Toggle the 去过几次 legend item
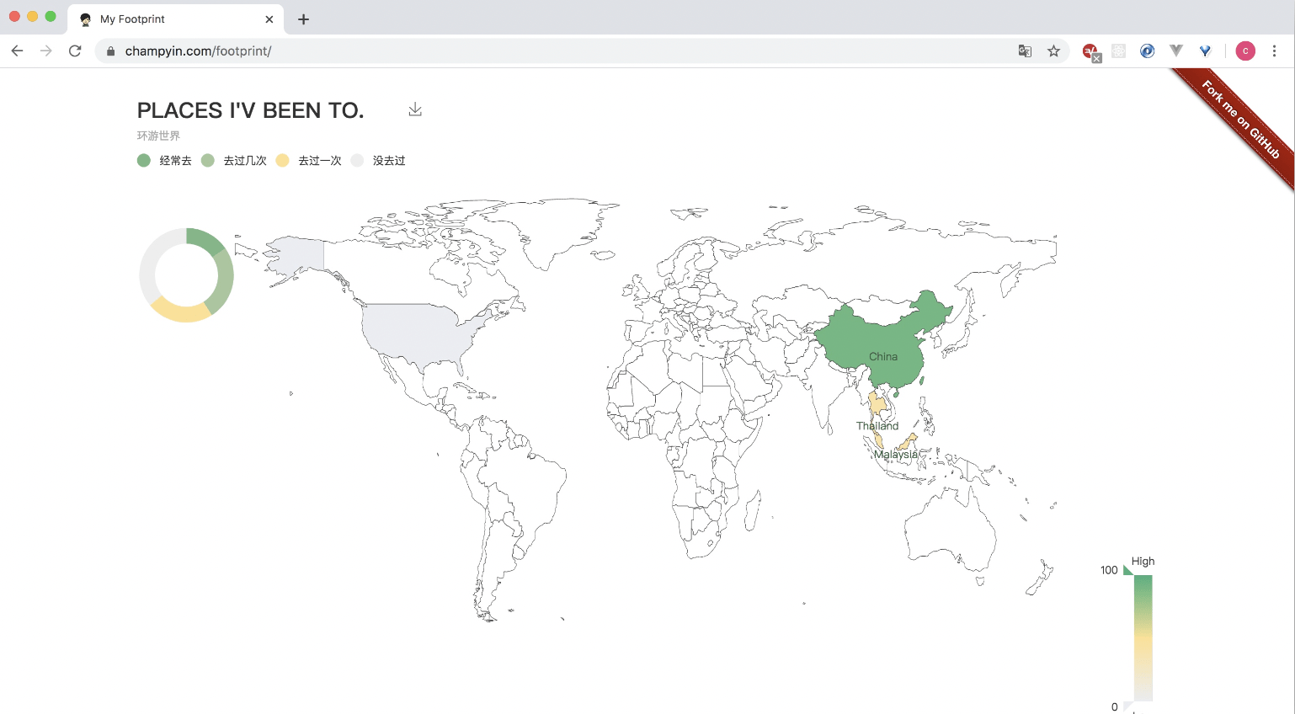 234,160
